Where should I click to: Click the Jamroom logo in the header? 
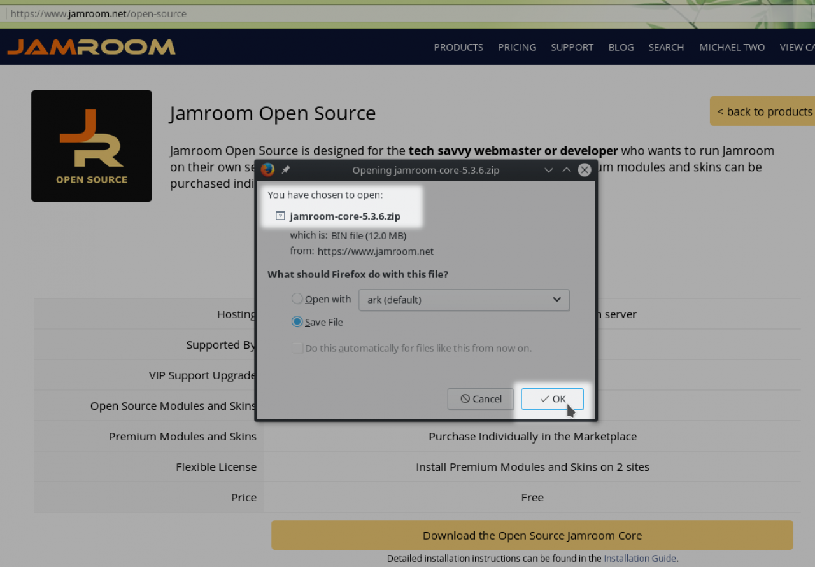pyautogui.click(x=91, y=47)
